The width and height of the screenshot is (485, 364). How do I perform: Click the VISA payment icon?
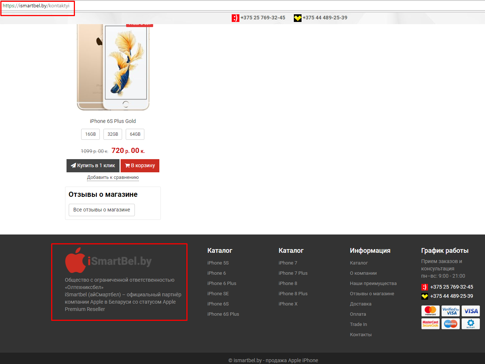[471, 311]
